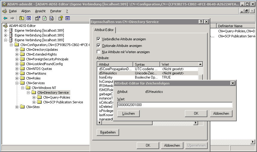Viewport: 257px width, 152px height.
Task: Enable 'Nur Attribute mit Werten anzeigen'
Action: [x=98, y=52]
